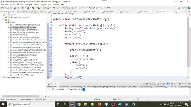The width and height of the screenshot is (191, 107).
Task: Open the New file dropdown arrow
Action: pos(5,8)
